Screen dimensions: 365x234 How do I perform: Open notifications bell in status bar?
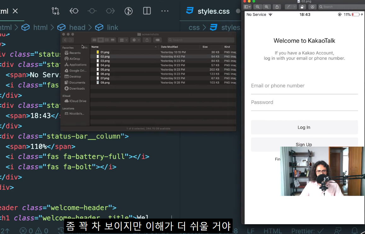pos(355,231)
